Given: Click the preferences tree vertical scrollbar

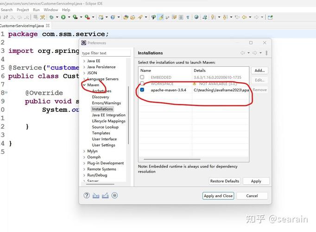Looking at the screenshot, I should [x=128, y=115].
